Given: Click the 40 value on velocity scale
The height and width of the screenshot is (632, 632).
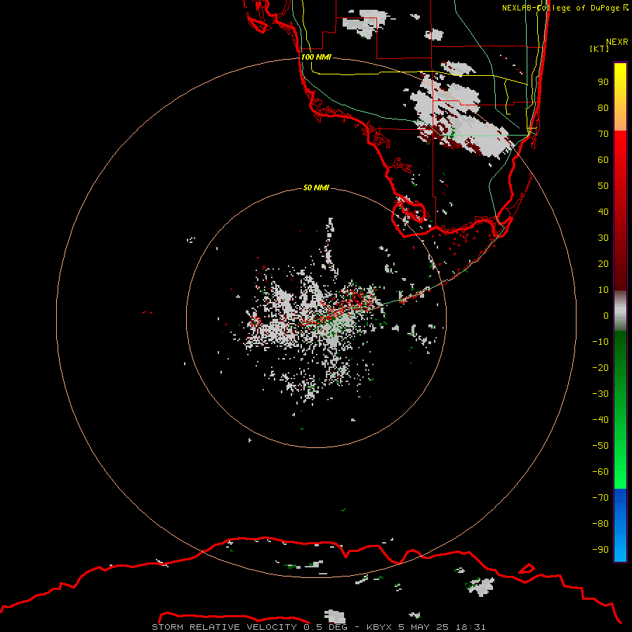Looking at the screenshot, I should tap(603, 211).
